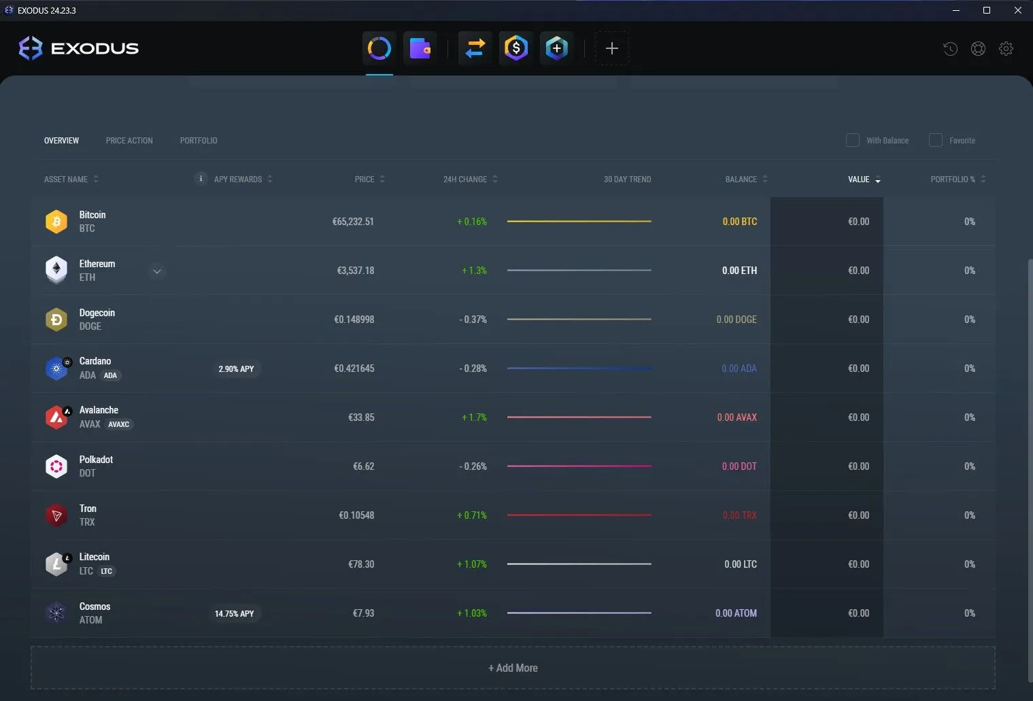
Task: Open transaction history clock icon
Action: (950, 48)
